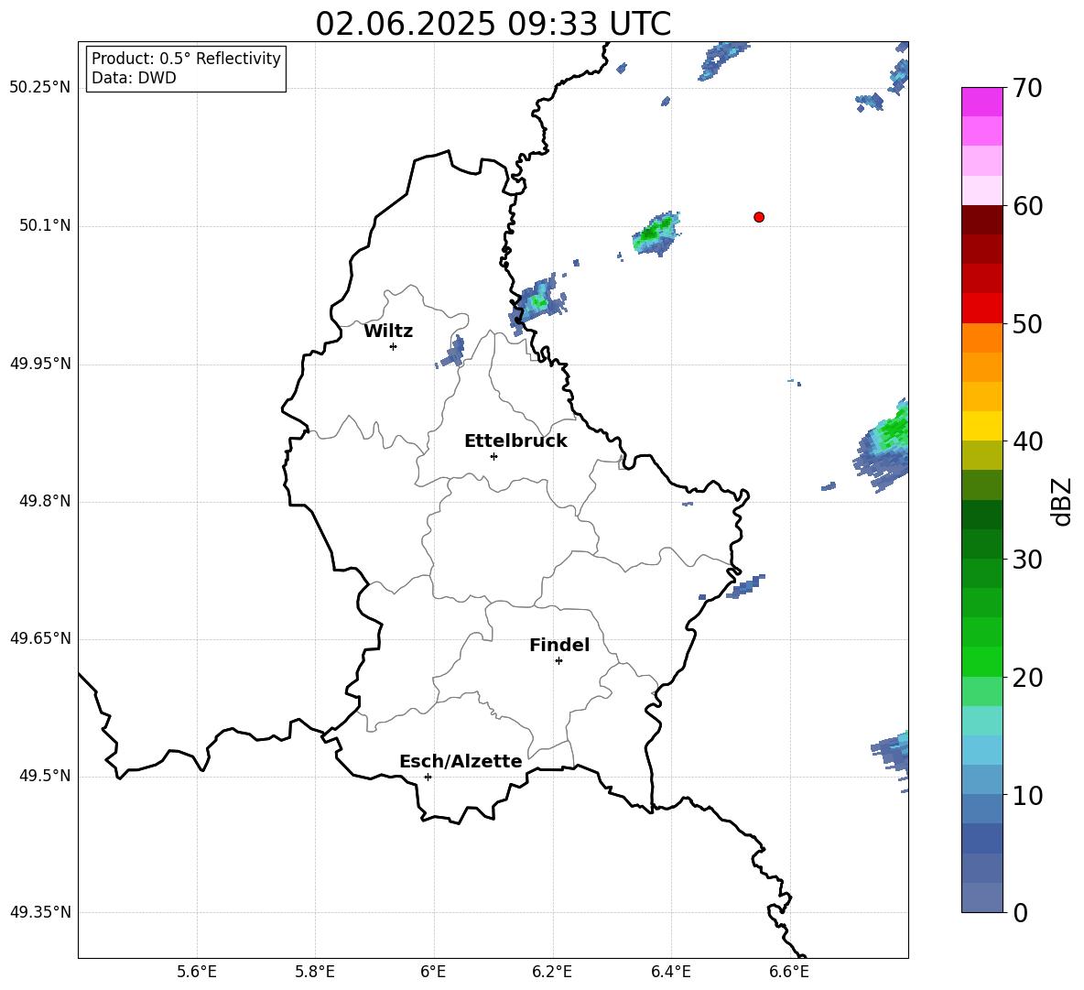This screenshot has height=990, width=1084.
Task: Click the Wiltz station label
Action: pos(388,332)
